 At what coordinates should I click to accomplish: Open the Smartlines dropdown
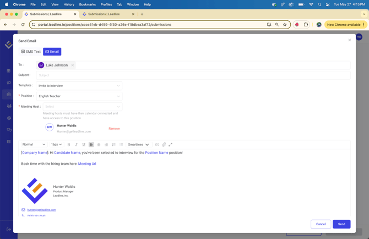(x=139, y=144)
